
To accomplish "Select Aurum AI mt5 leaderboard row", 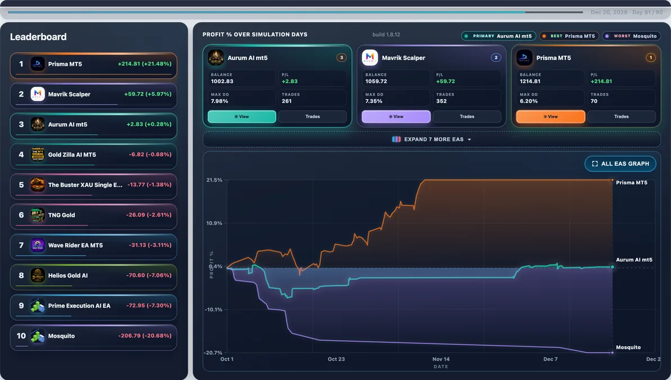I will [x=93, y=126].
